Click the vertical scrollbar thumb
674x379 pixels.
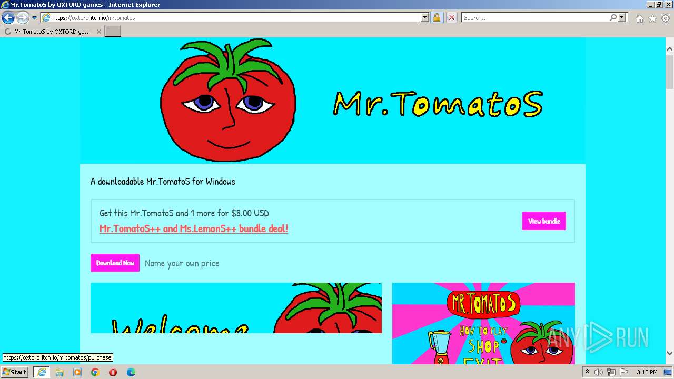(670, 72)
